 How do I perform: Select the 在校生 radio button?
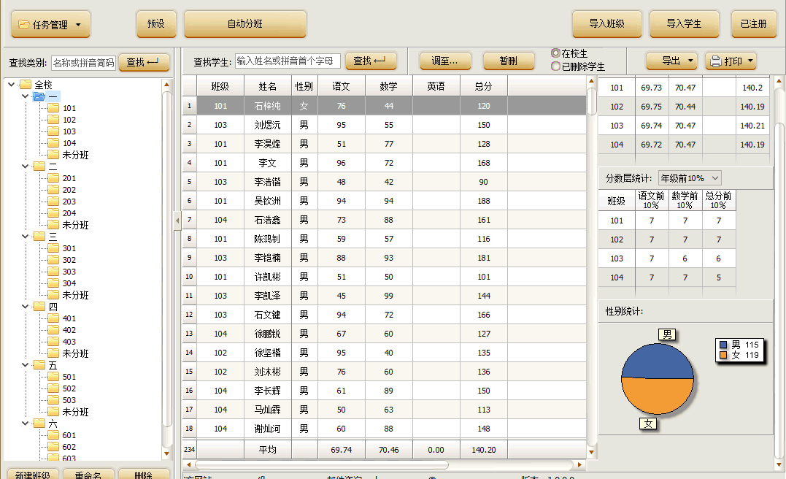556,53
